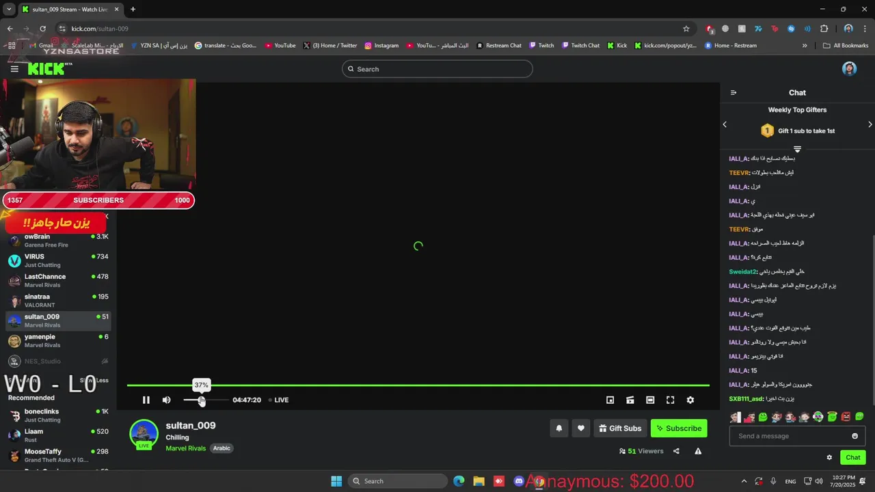The image size is (875, 492).
Task: Open Discord from taskbar
Action: point(519,481)
